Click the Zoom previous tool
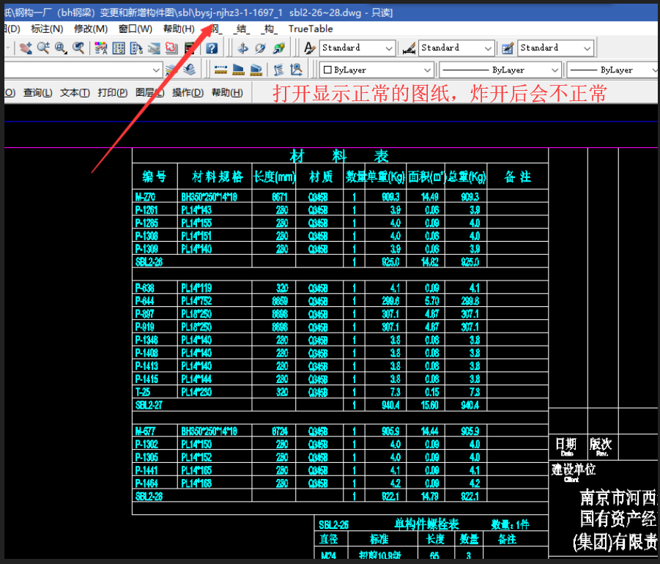Screen dimensions: 660x564 pos(78,48)
